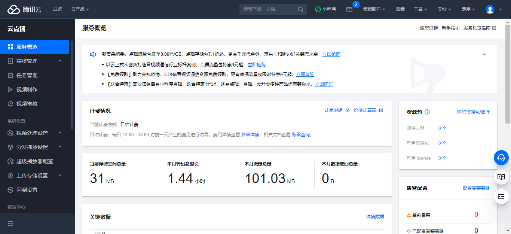Click the announcement speaker icon

pyautogui.click(x=93, y=54)
